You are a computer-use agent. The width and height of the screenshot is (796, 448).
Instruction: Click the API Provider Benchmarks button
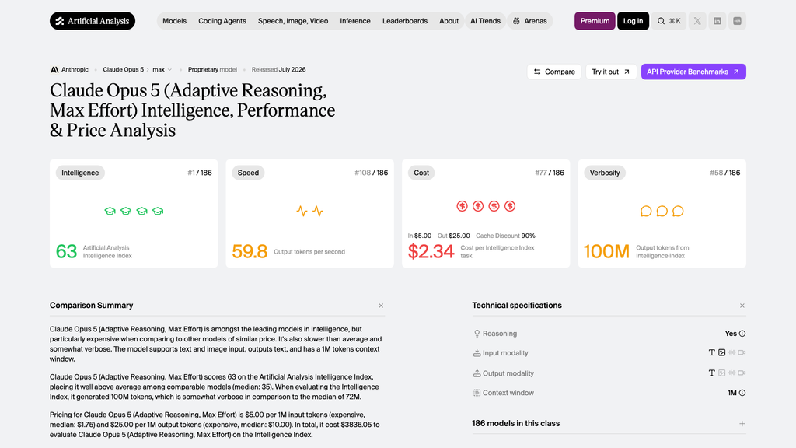693,72
